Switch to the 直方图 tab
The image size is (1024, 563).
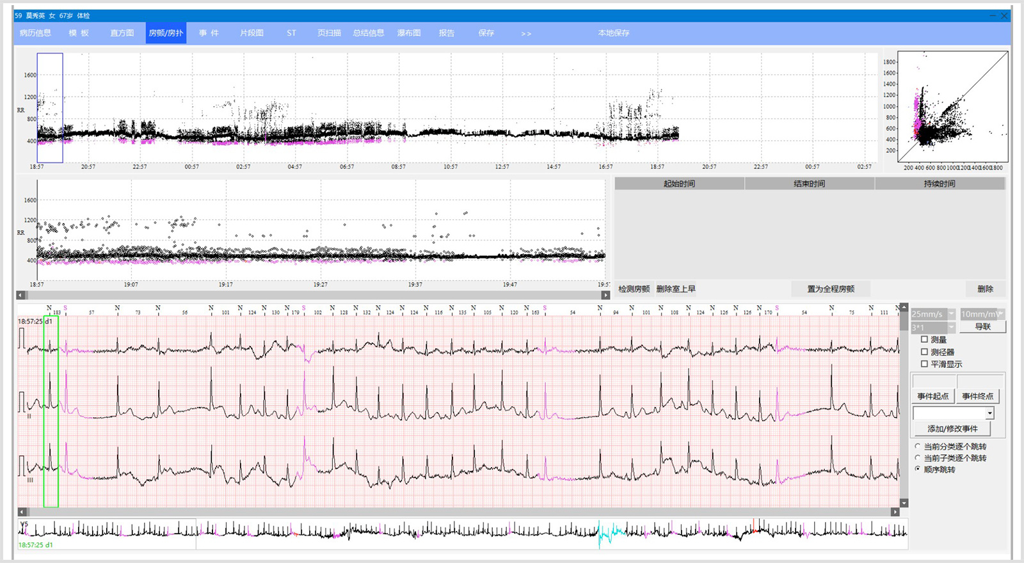[122, 33]
